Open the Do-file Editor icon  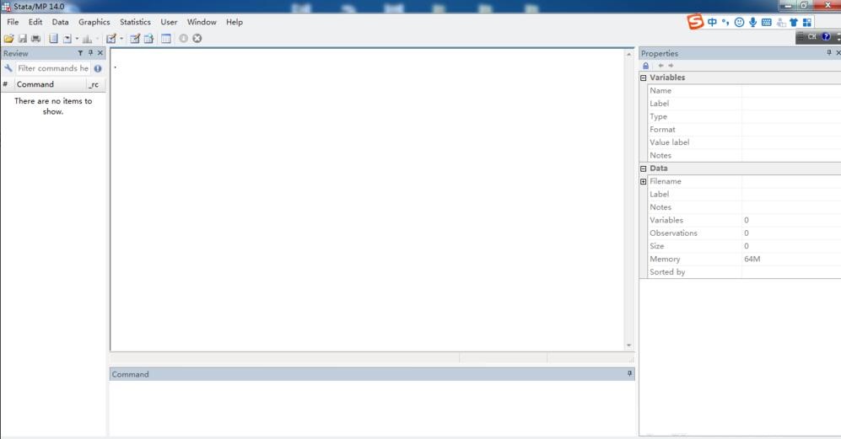pos(111,39)
